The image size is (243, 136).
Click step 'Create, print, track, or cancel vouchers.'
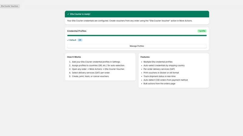point(91,76)
